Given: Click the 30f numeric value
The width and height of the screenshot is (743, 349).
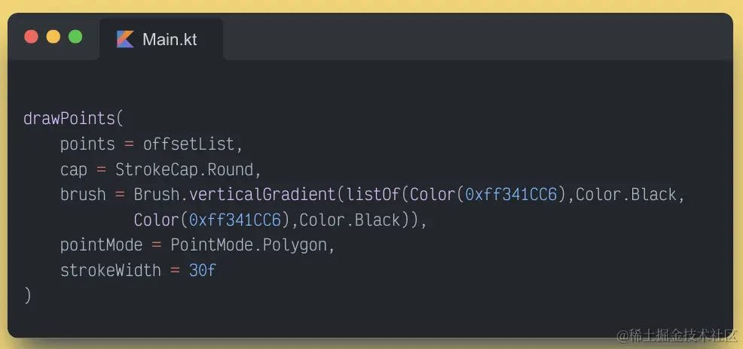Looking at the screenshot, I should 203,271.
